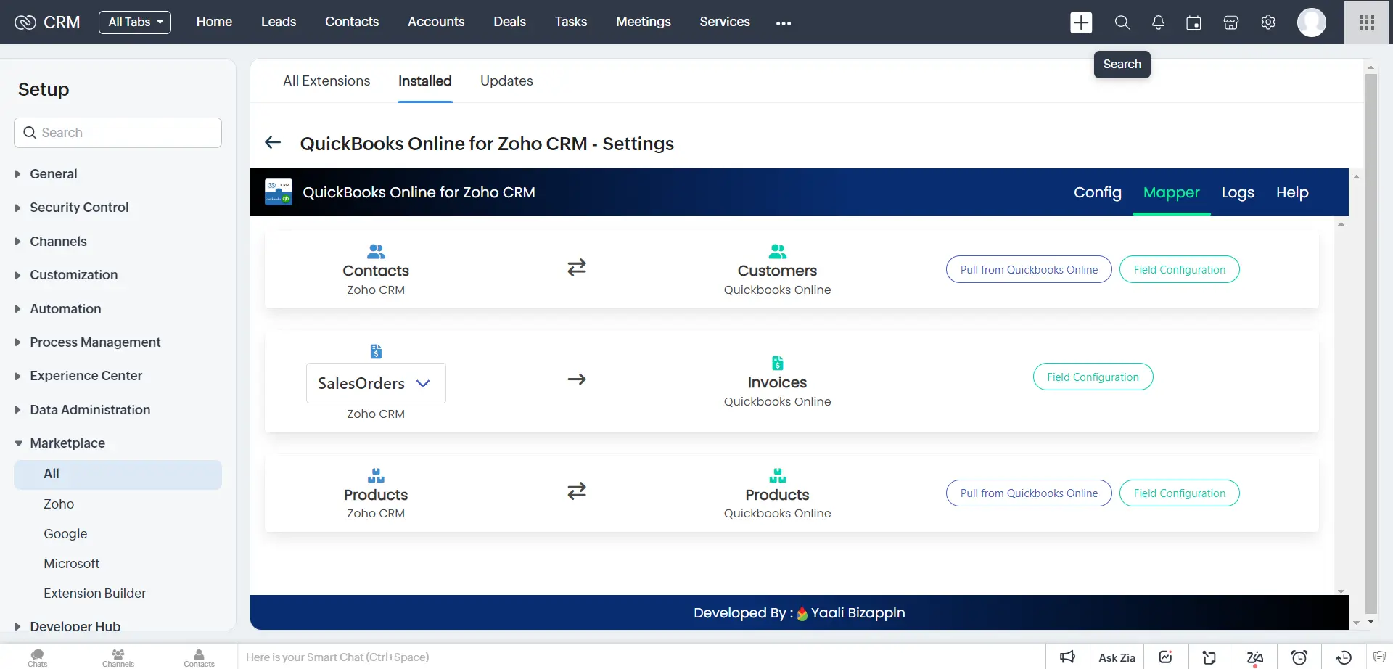Open the Marketplace store icon
This screenshot has height=669, width=1393.
pyautogui.click(x=1230, y=22)
